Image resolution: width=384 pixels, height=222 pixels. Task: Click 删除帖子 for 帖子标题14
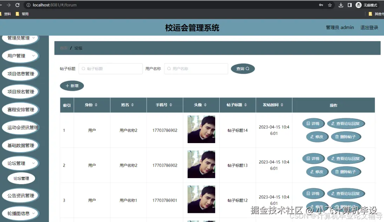346,137
